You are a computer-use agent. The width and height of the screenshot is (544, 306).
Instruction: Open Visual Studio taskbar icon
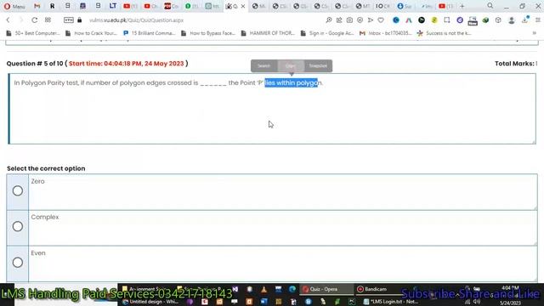point(235,289)
